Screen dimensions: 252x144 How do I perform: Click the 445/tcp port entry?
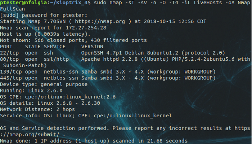click(11, 78)
